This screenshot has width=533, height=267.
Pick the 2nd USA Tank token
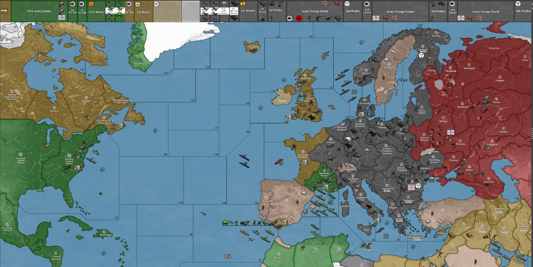click(x=73, y=4)
